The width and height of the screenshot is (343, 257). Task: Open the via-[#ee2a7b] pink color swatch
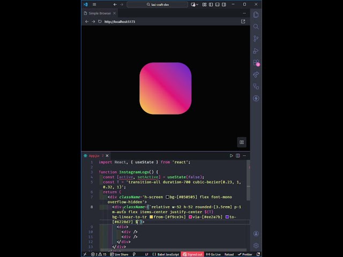[x=190, y=217]
